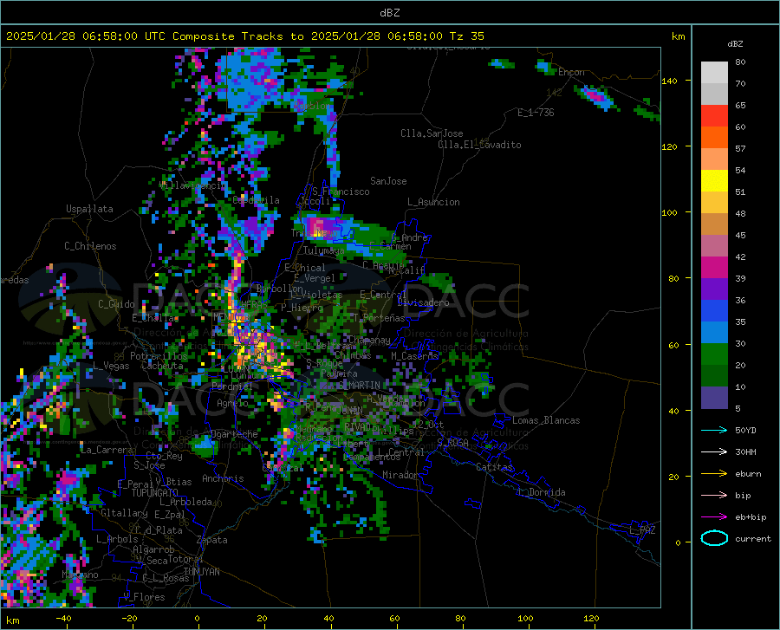Click the 'Clla.SanJose' map label
Image resolution: width=780 pixels, height=630 pixels.
point(432,133)
